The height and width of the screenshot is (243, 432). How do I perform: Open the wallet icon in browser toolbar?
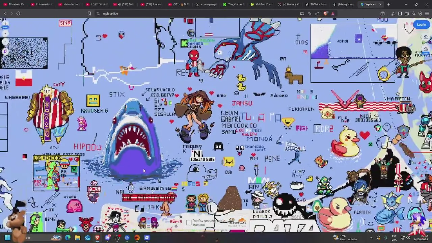point(407,13)
